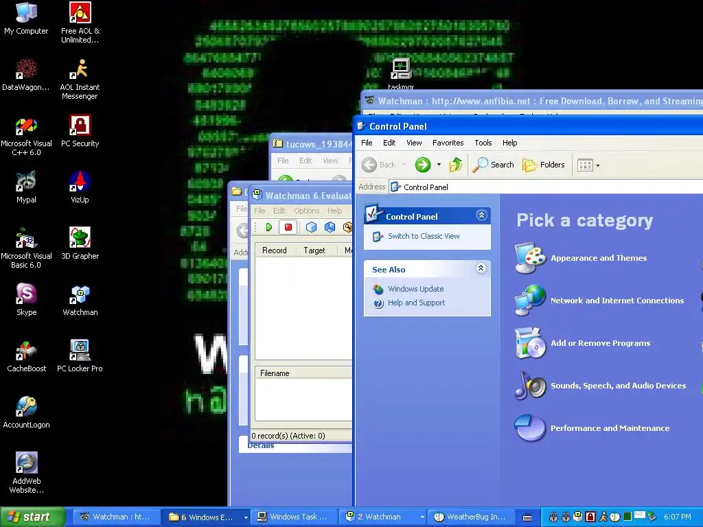
Task: Select the AddWeb Website desktop shortcut
Action: click(x=26, y=473)
